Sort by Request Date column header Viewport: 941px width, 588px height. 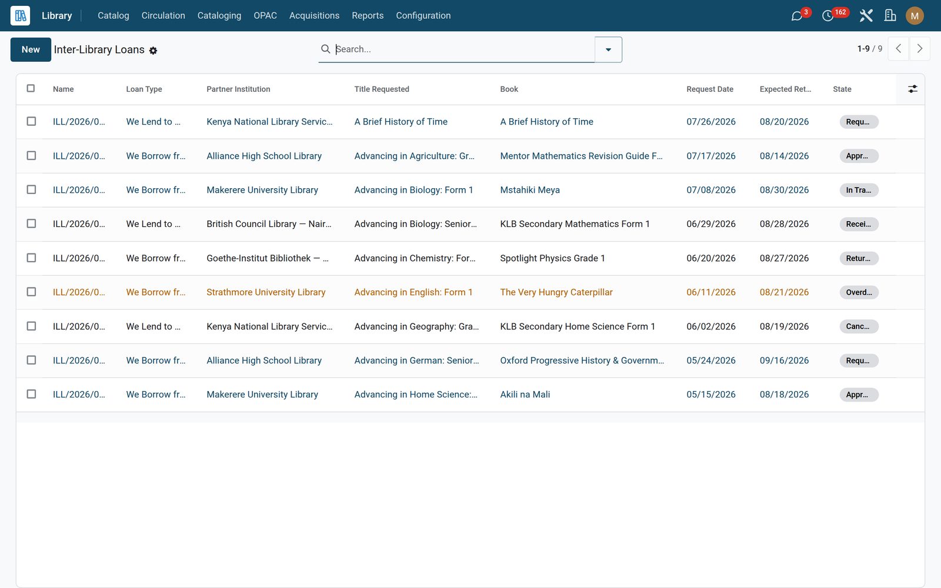710,89
